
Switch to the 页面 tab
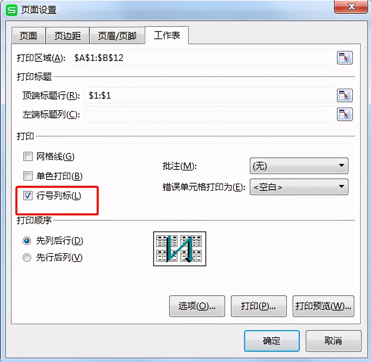(x=28, y=36)
